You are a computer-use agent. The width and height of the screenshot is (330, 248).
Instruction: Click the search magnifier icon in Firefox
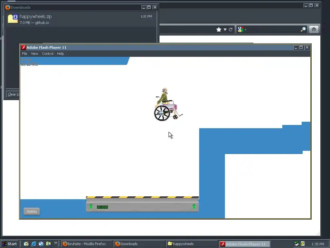303,29
